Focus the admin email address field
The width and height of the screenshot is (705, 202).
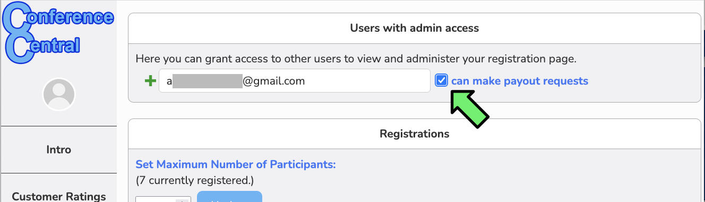295,81
